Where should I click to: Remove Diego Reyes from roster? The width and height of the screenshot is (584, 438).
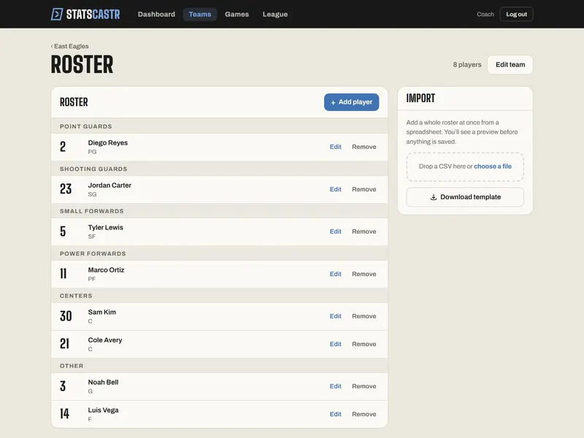364,147
